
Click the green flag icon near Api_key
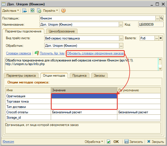[x=37, y=53]
